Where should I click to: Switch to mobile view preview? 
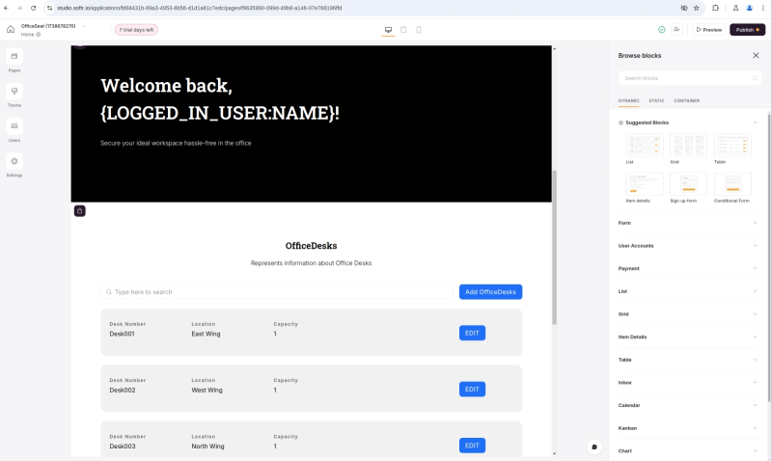tap(418, 30)
